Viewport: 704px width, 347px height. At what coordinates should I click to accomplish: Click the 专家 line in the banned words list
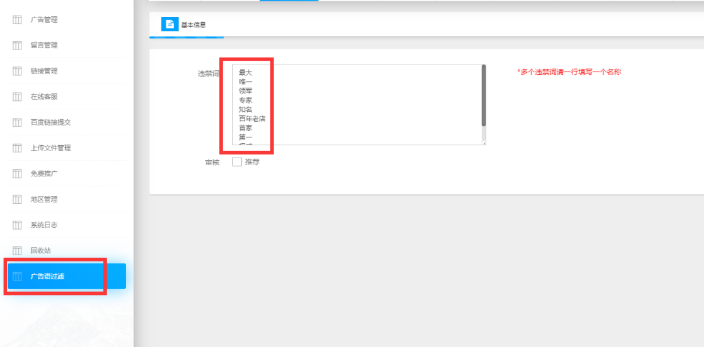tap(246, 100)
